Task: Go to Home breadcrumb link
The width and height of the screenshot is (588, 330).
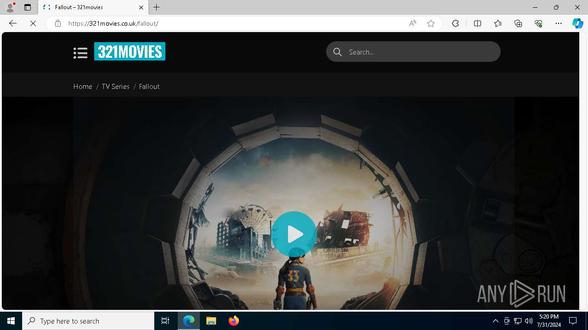Action: (x=83, y=86)
